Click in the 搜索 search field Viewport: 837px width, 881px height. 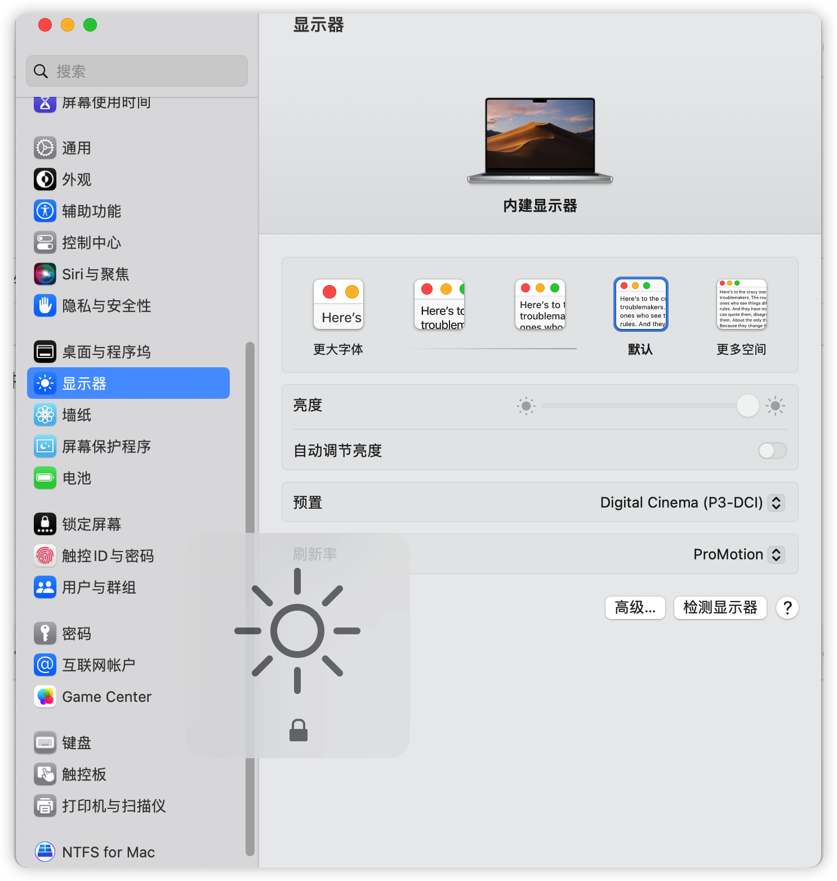click(x=137, y=71)
